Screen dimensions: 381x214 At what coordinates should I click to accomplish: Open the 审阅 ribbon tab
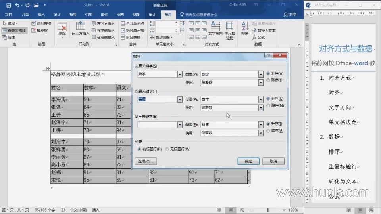click(x=120, y=14)
